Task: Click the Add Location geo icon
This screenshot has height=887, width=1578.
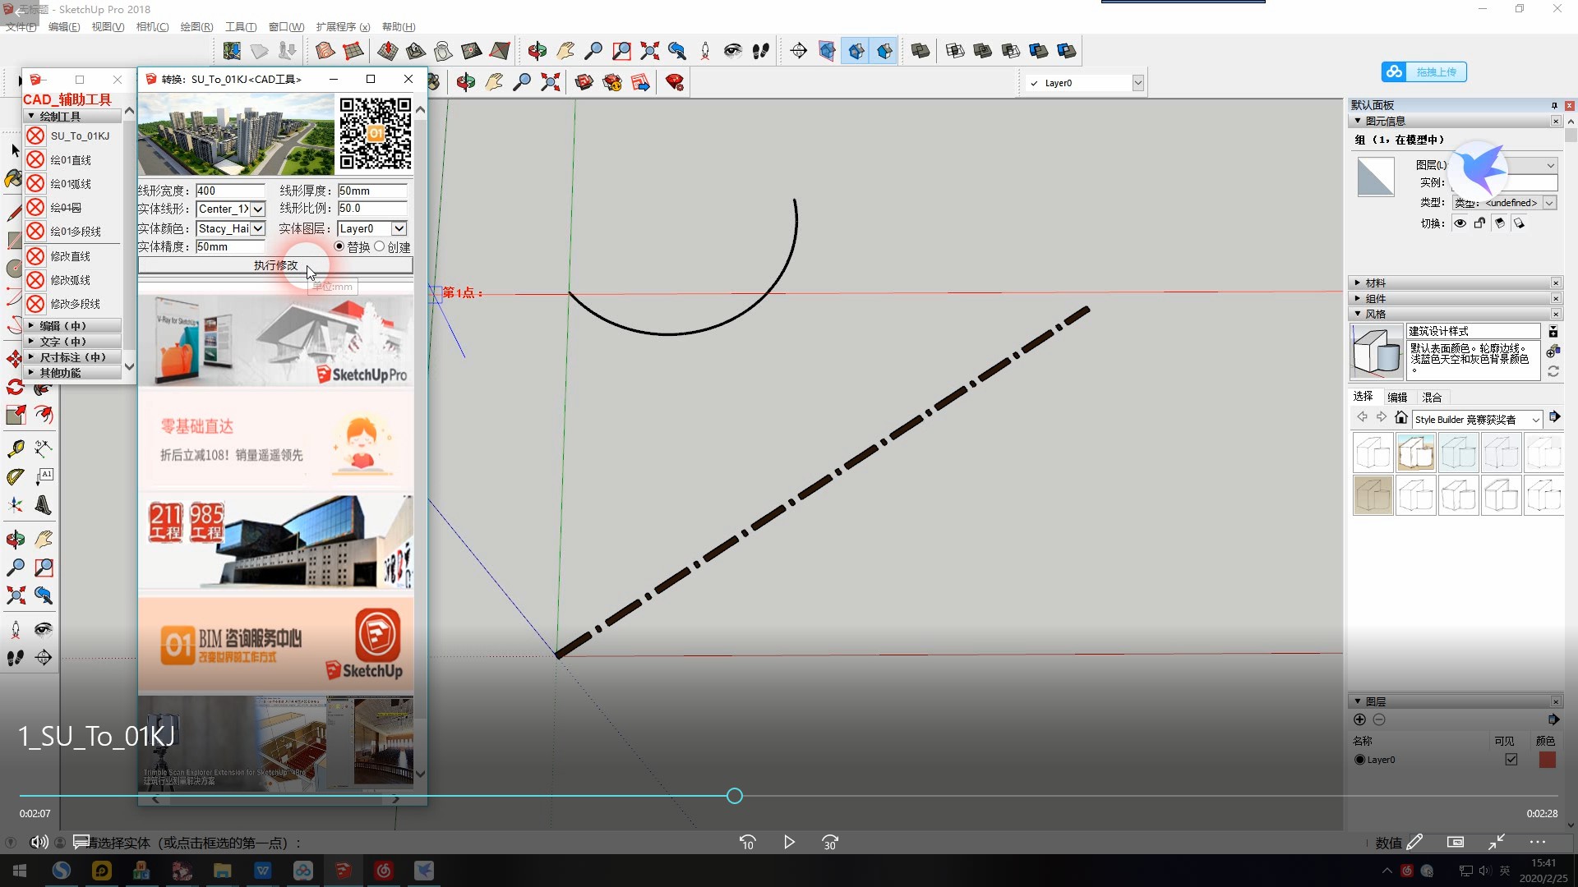Action: click(x=233, y=51)
